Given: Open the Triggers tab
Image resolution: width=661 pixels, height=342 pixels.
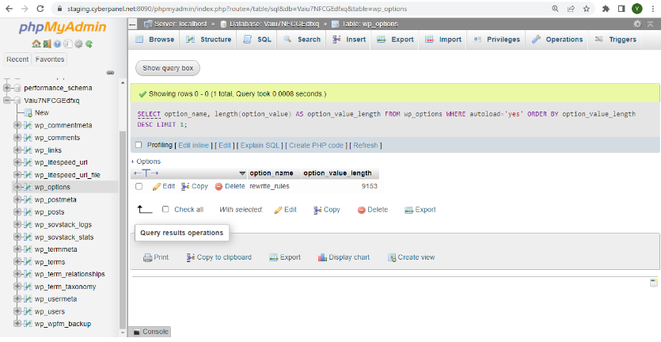Looking at the screenshot, I should tap(615, 40).
